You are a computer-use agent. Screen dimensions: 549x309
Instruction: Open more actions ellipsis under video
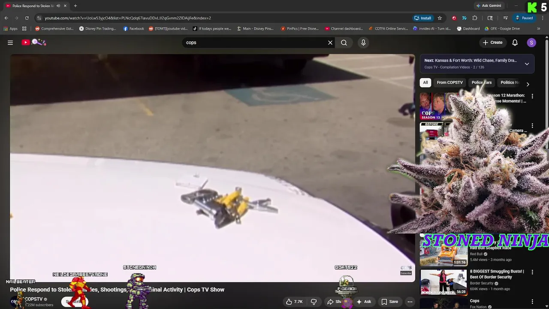click(410, 302)
